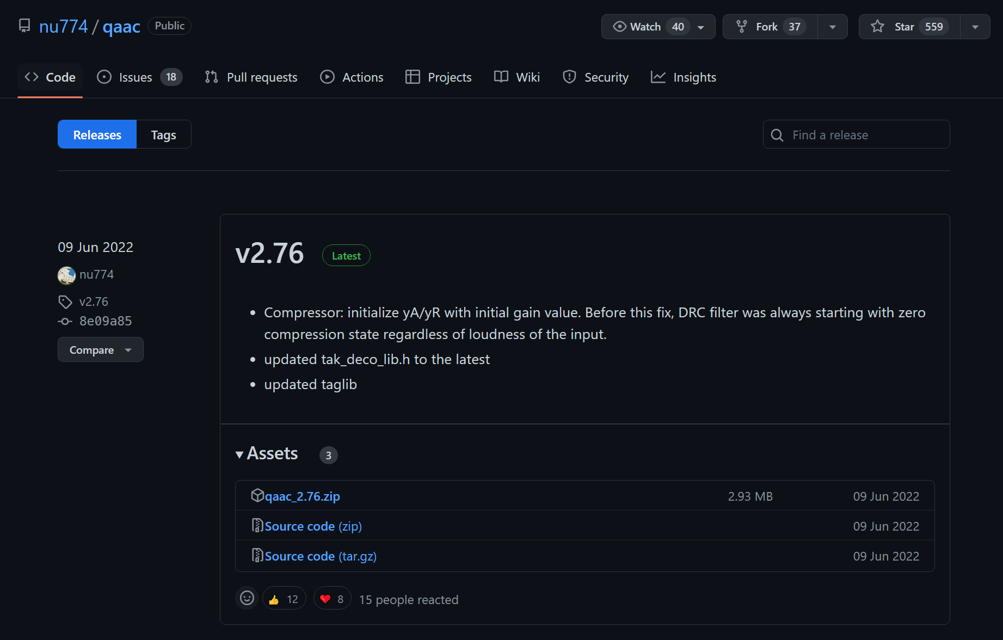Click the Issues circle-dot icon
Image resolution: width=1003 pixels, height=640 pixels.
click(104, 77)
